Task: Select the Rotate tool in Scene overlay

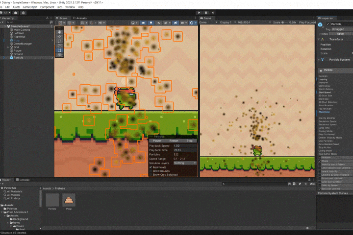Action: (59, 41)
